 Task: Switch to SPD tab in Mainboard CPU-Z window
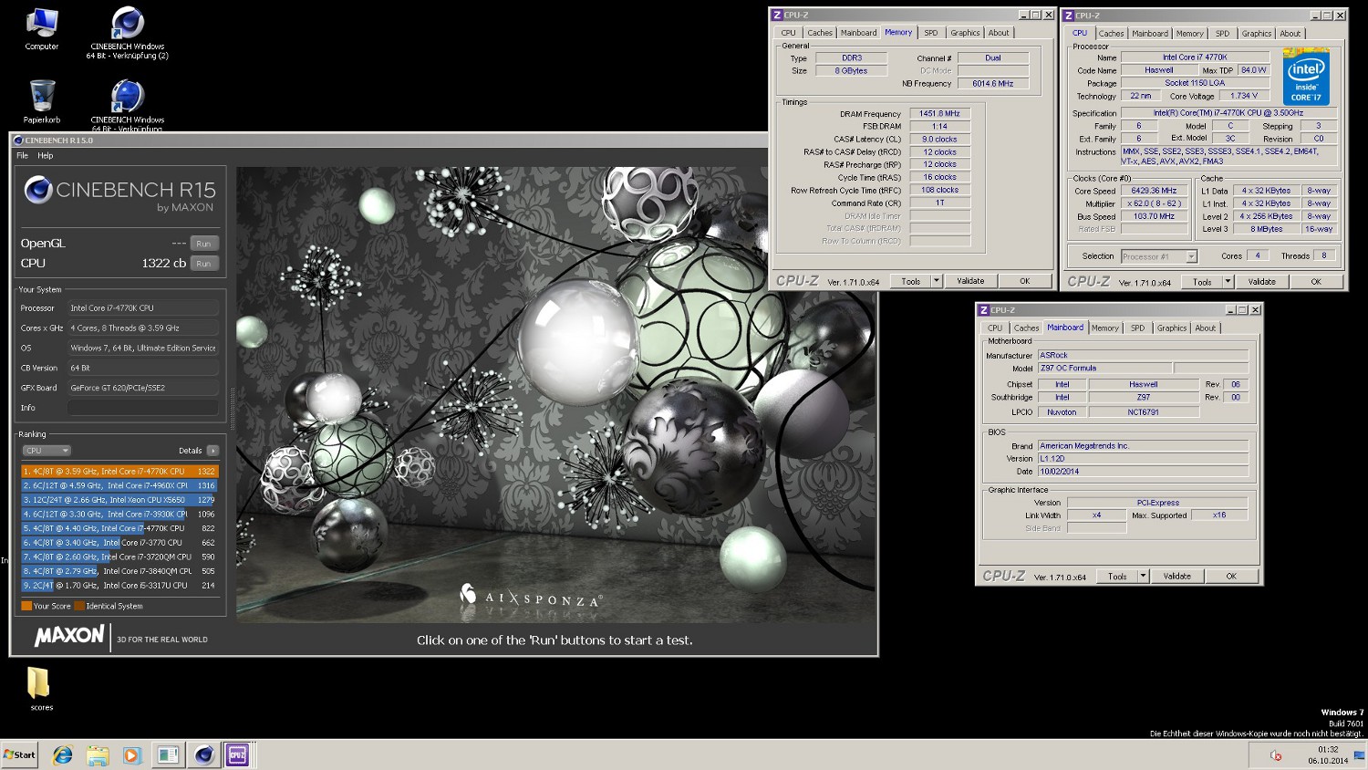1138,328
